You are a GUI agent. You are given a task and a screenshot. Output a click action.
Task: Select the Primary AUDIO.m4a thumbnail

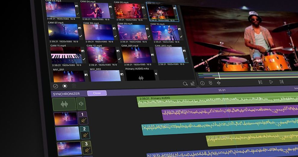tap(141, 75)
